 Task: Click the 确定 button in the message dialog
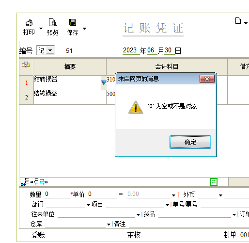(190, 142)
